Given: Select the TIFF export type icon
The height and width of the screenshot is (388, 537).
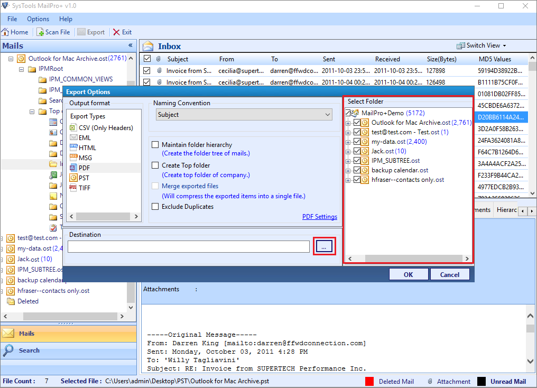Looking at the screenshot, I should (x=73, y=188).
